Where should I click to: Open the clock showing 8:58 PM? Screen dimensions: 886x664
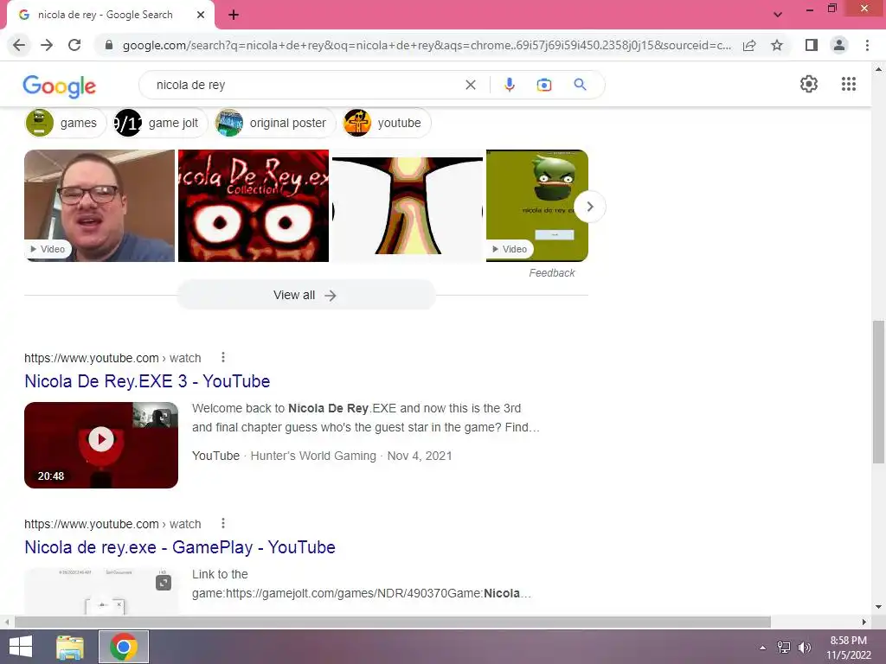click(x=848, y=648)
